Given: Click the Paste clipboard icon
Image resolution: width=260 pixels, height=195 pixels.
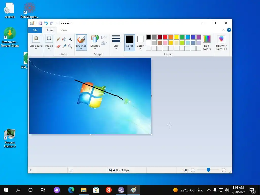Looking at the screenshot, I should click(x=36, y=39).
